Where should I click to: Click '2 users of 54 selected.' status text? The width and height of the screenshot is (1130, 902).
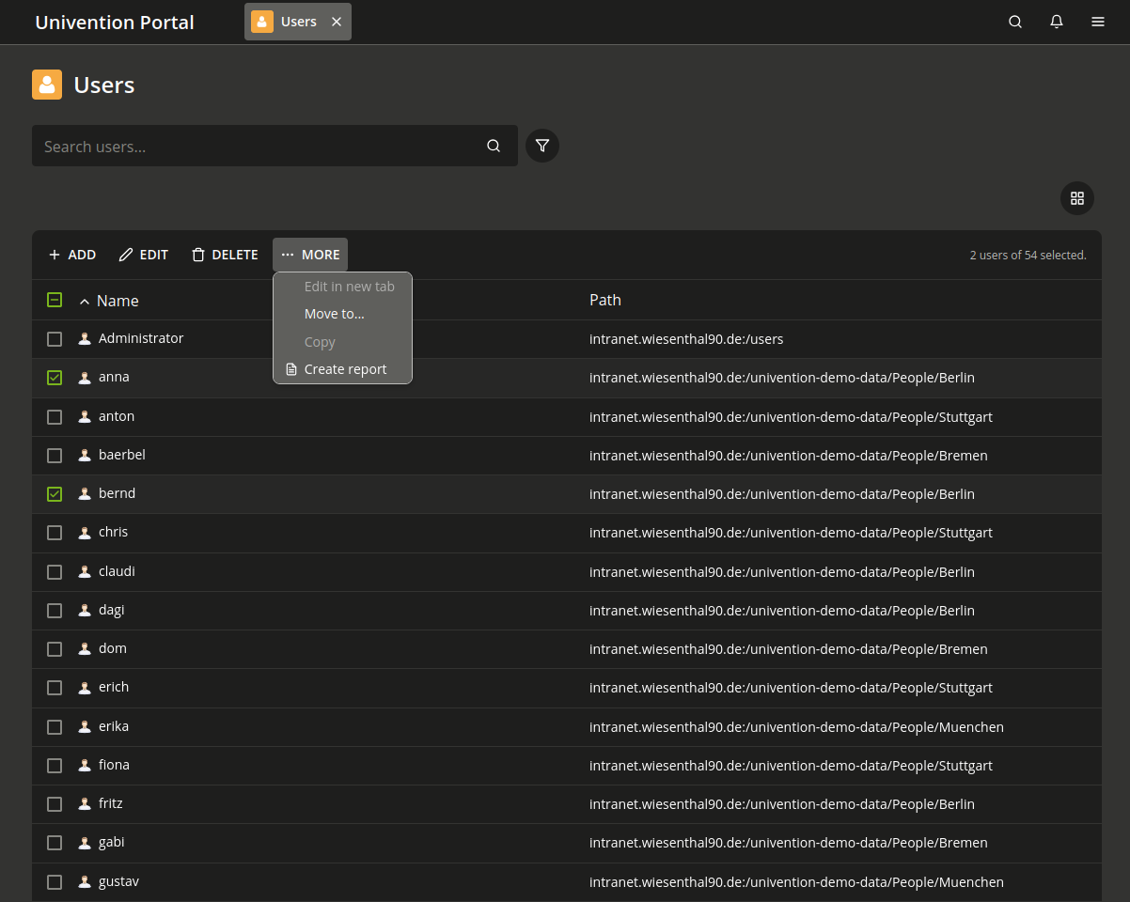[1028, 255]
